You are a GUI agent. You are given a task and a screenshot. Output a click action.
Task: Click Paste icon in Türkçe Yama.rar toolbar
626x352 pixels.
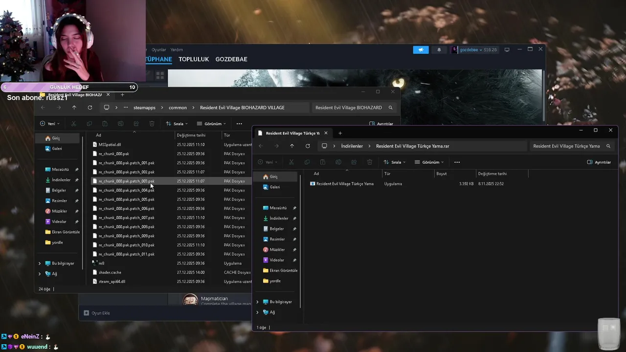(323, 162)
